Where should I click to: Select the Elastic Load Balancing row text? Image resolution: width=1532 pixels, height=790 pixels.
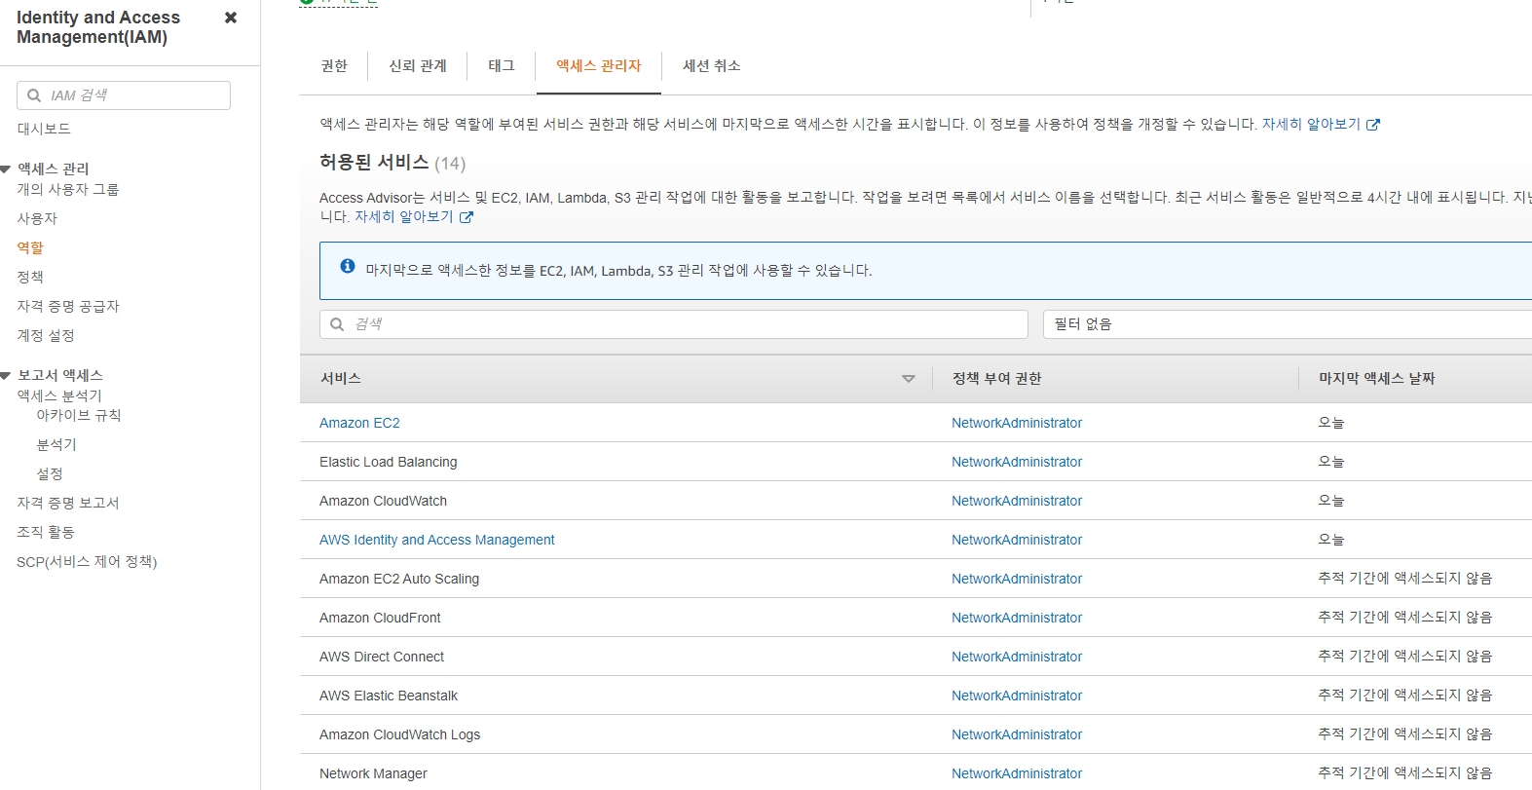pyautogui.click(x=389, y=462)
